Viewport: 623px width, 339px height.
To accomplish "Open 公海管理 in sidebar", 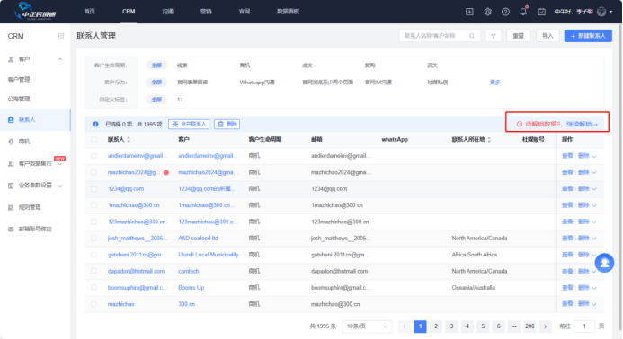I will (x=19, y=100).
